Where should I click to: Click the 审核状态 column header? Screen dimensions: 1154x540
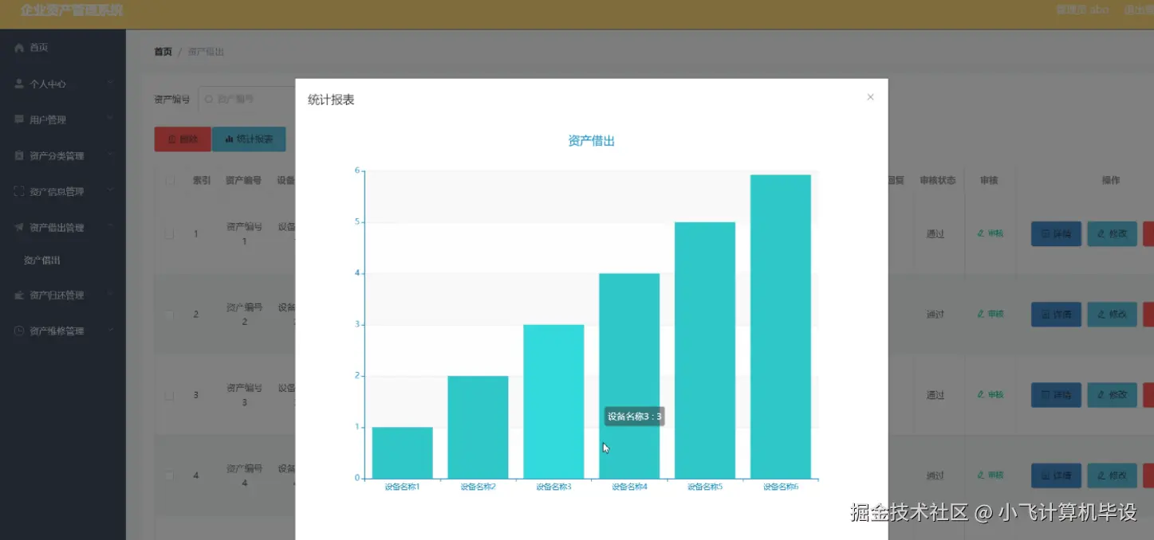click(x=937, y=181)
